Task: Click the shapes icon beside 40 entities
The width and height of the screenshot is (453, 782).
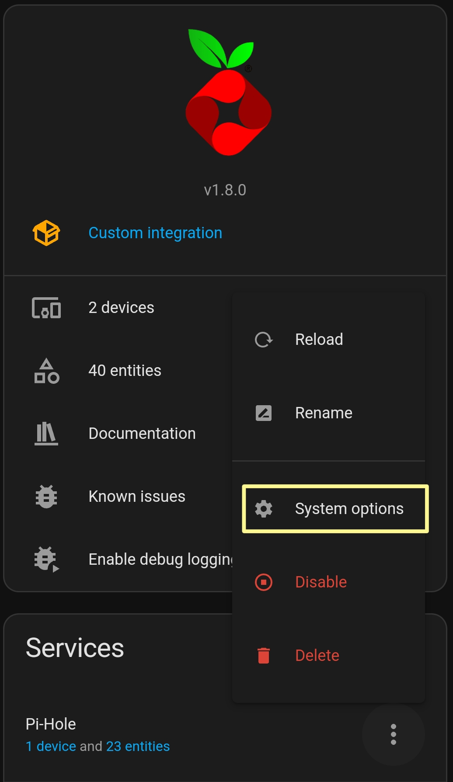Action: click(x=46, y=371)
